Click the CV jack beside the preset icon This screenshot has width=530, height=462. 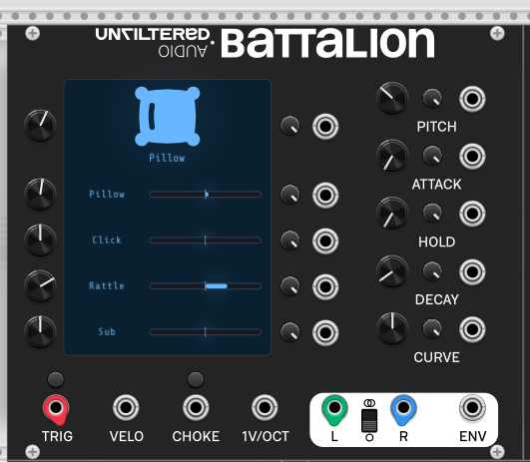[325, 127]
